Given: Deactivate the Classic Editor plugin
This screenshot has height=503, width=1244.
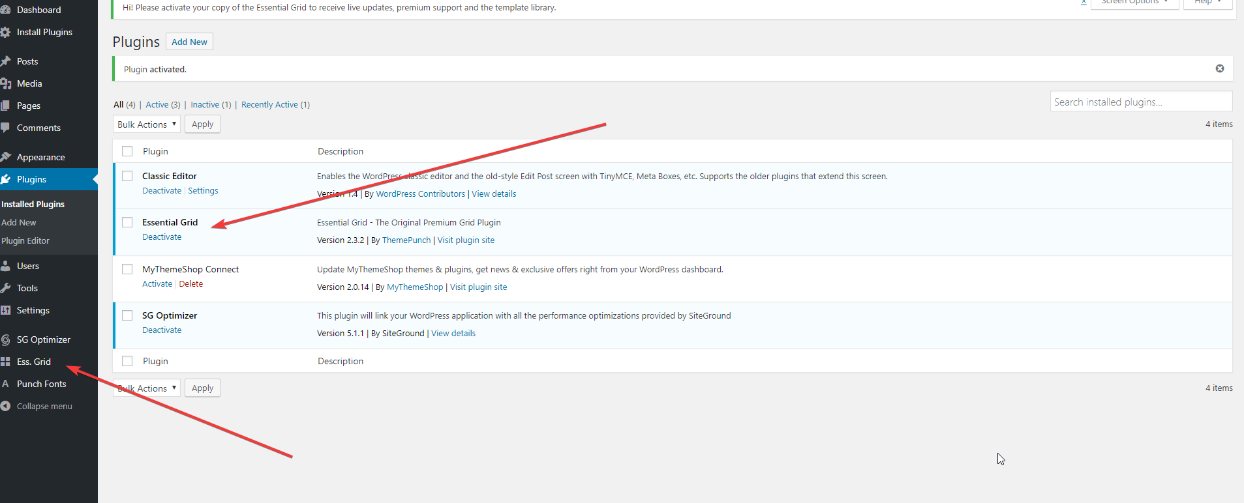Looking at the screenshot, I should [162, 191].
